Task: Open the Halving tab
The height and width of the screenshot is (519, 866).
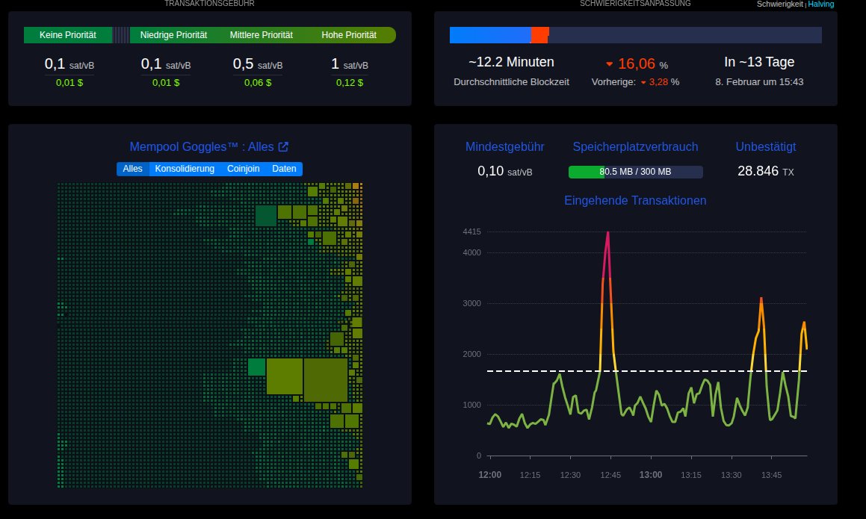Action: [x=820, y=4]
